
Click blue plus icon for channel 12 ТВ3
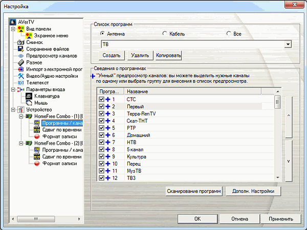(107, 178)
